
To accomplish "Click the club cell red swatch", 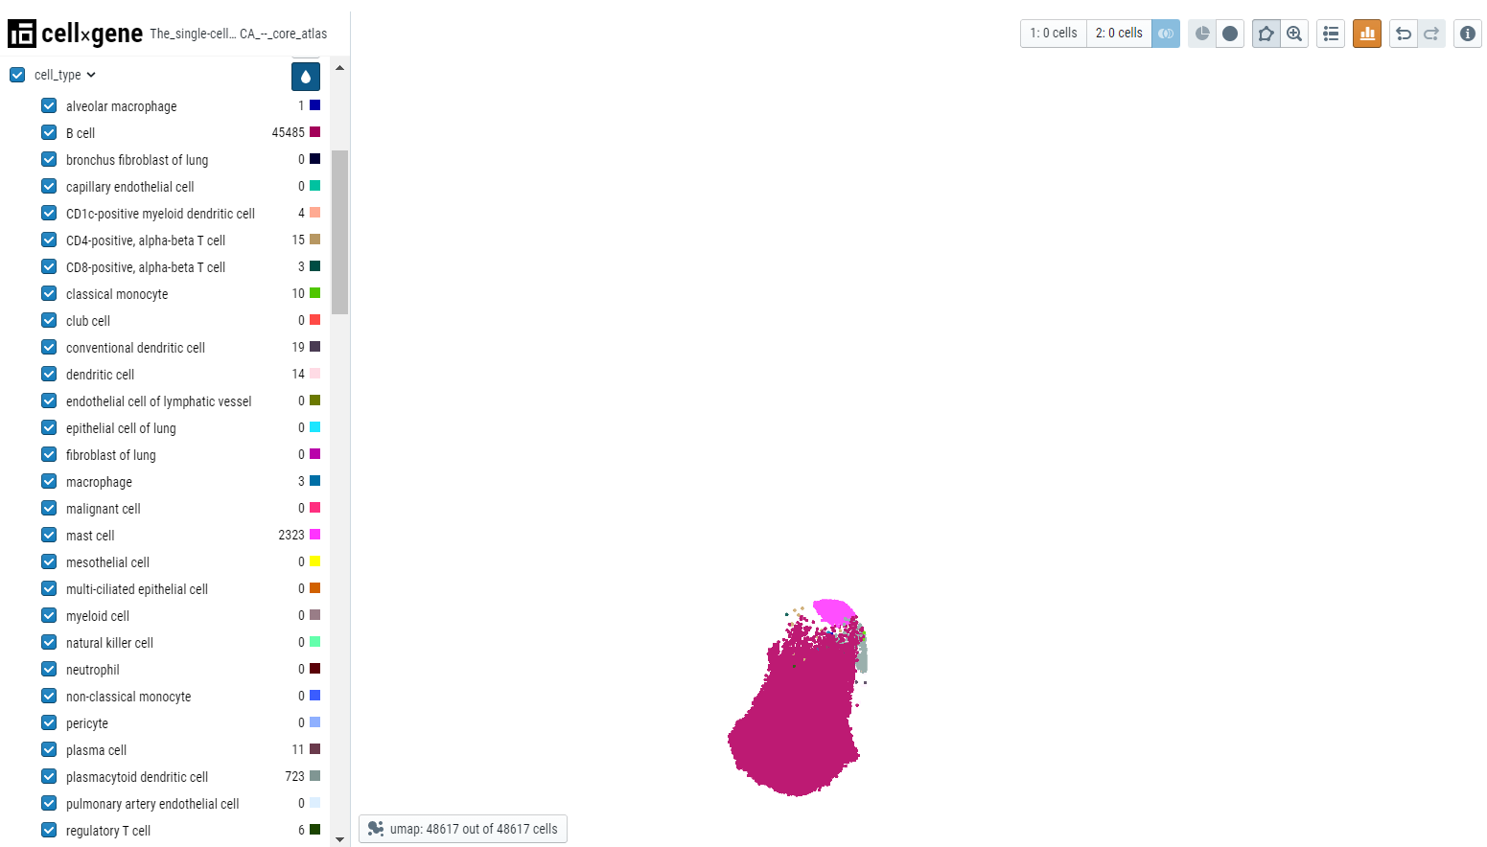I will (x=314, y=320).
